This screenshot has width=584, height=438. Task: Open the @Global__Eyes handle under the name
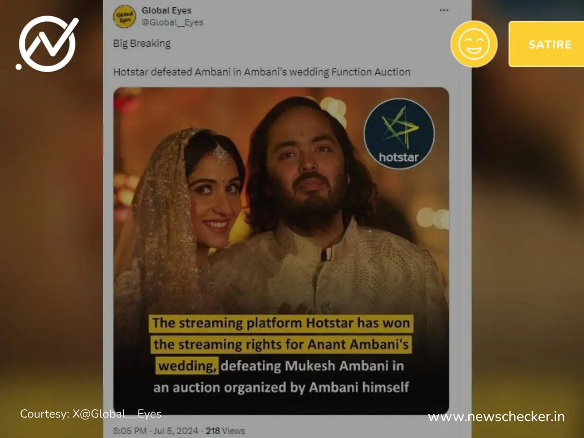click(x=172, y=22)
